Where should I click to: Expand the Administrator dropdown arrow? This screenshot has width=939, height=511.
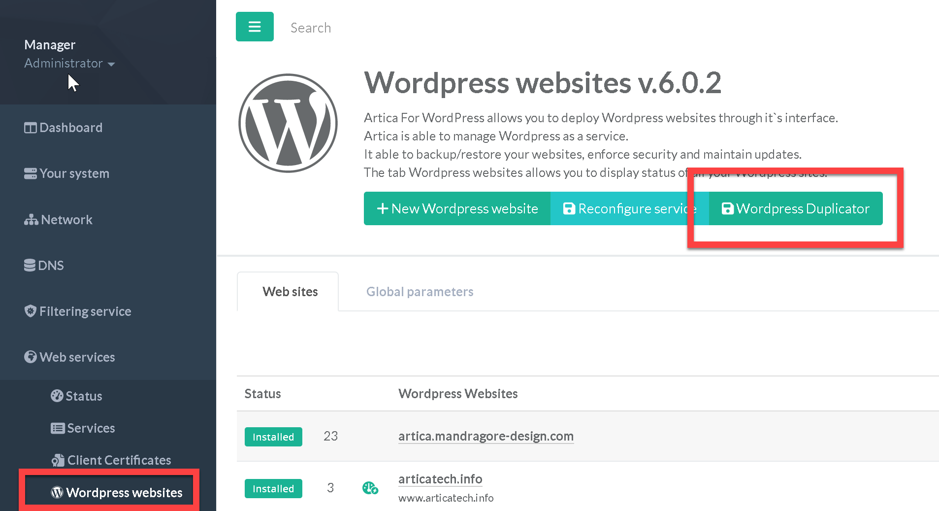pos(111,65)
